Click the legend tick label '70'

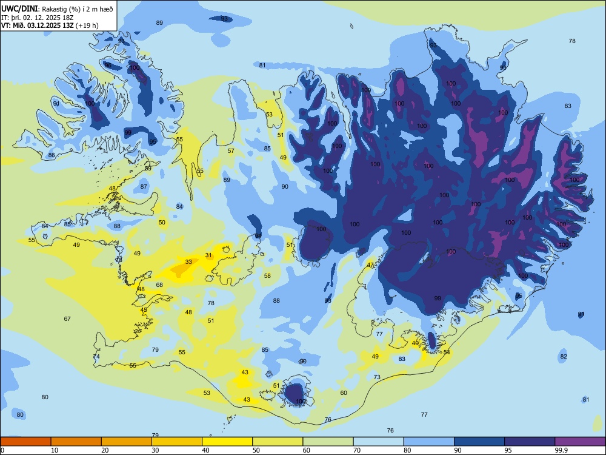[357, 450]
